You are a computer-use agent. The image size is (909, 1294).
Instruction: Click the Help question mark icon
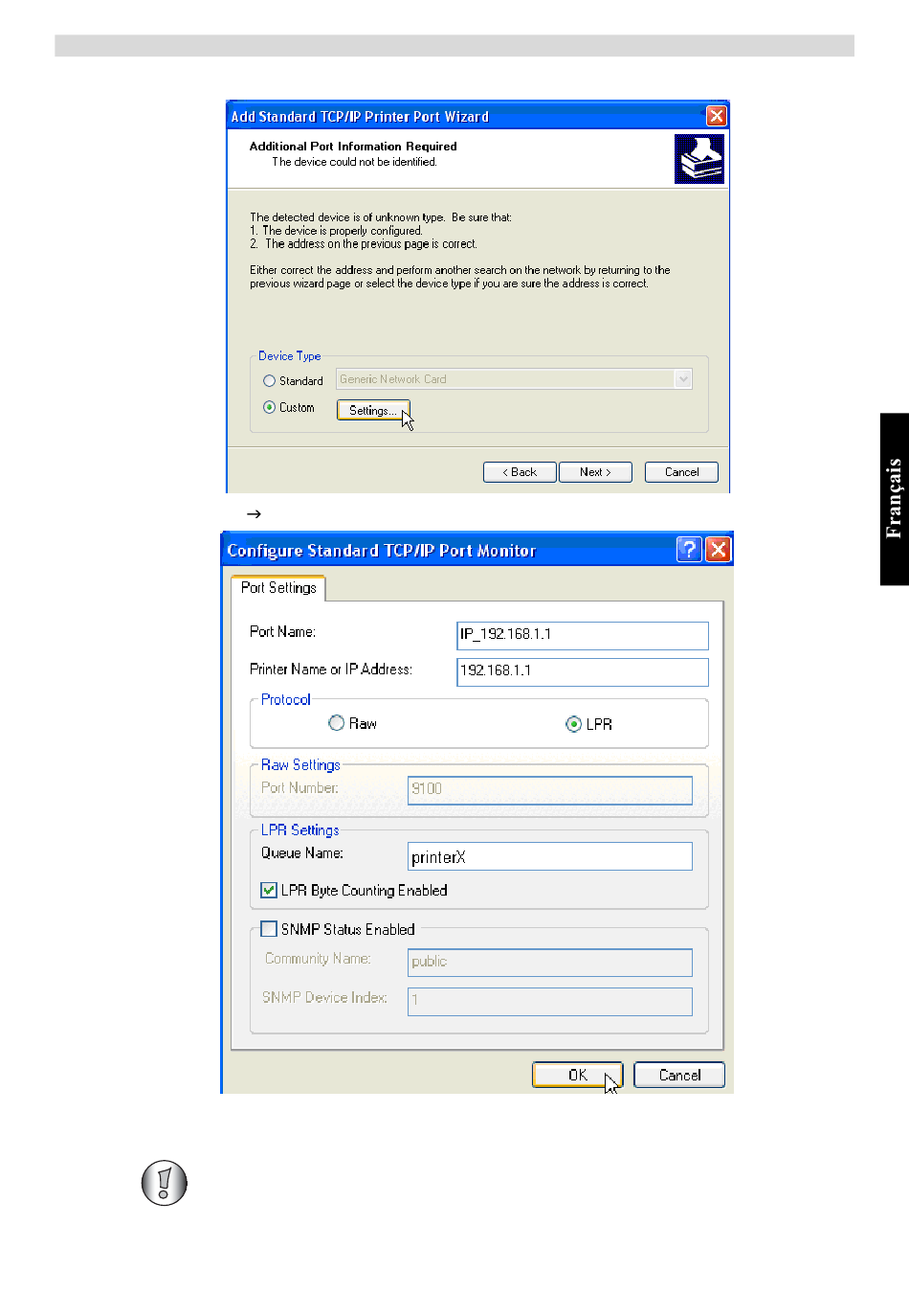click(689, 549)
